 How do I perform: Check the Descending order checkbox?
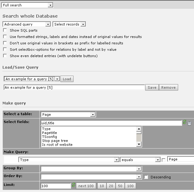(x=146, y=177)
